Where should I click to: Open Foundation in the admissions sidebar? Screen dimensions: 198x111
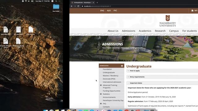(107, 69)
